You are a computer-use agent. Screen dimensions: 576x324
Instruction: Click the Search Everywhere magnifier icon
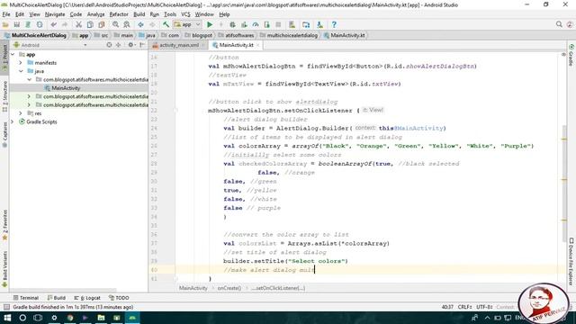click(559, 24)
